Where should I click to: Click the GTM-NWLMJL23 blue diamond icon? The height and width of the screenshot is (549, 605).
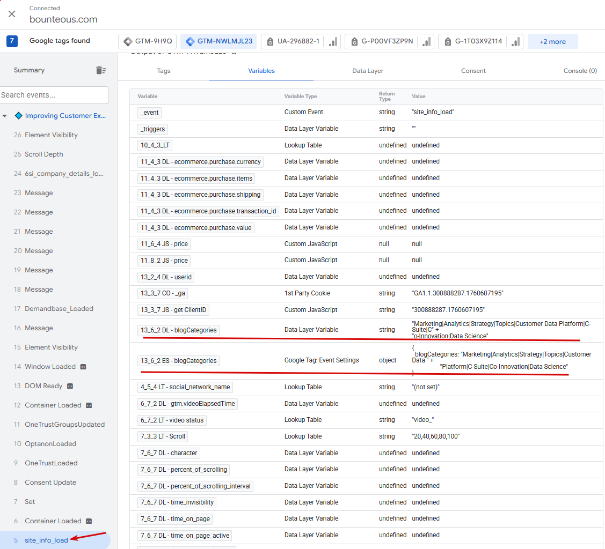190,41
